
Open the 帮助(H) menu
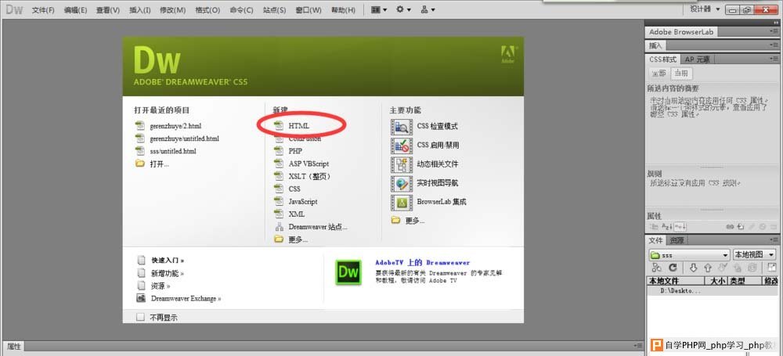(x=344, y=10)
